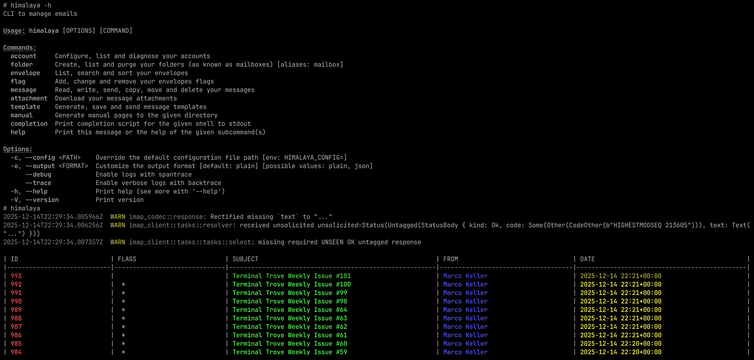Select the "completion" command entry
This screenshot has width=754, height=360.
(29, 124)
